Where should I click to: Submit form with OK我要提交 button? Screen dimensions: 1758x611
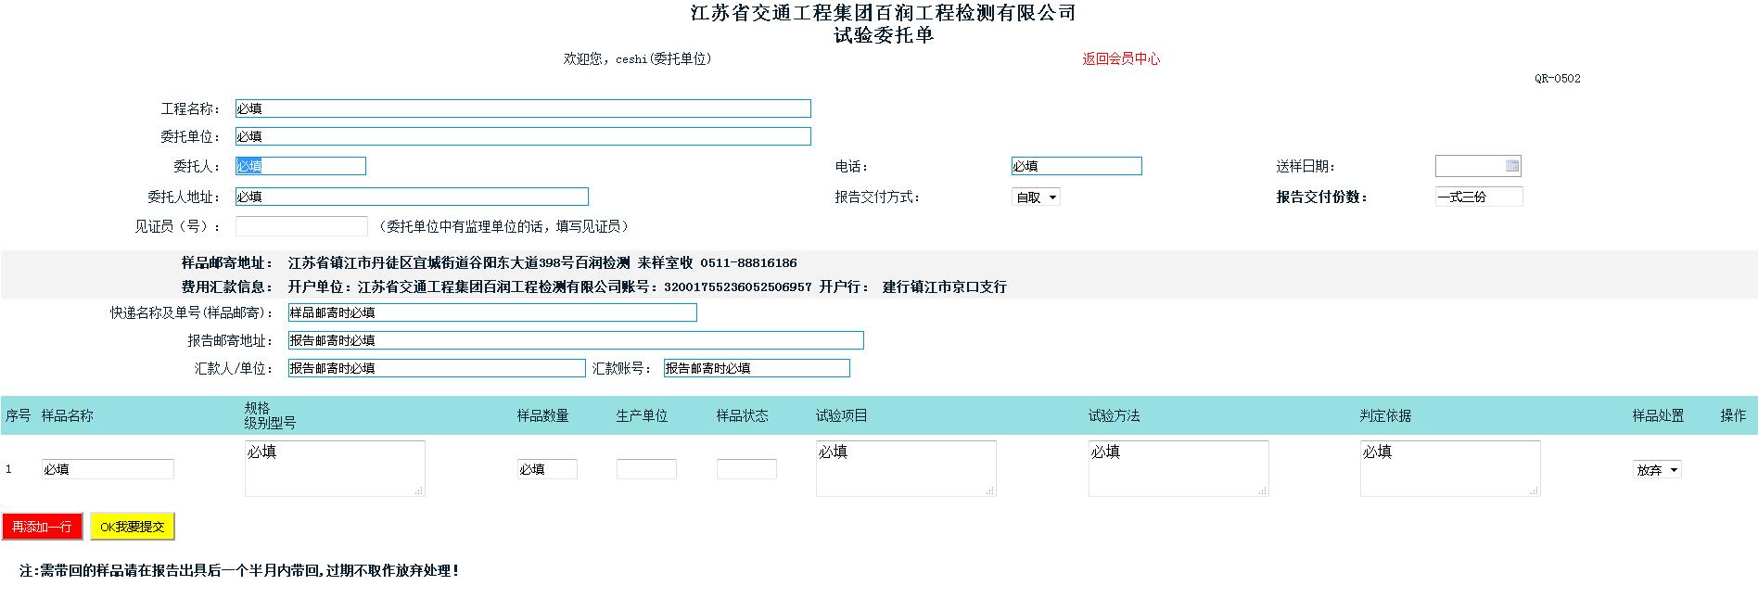(x=132, y=527)
